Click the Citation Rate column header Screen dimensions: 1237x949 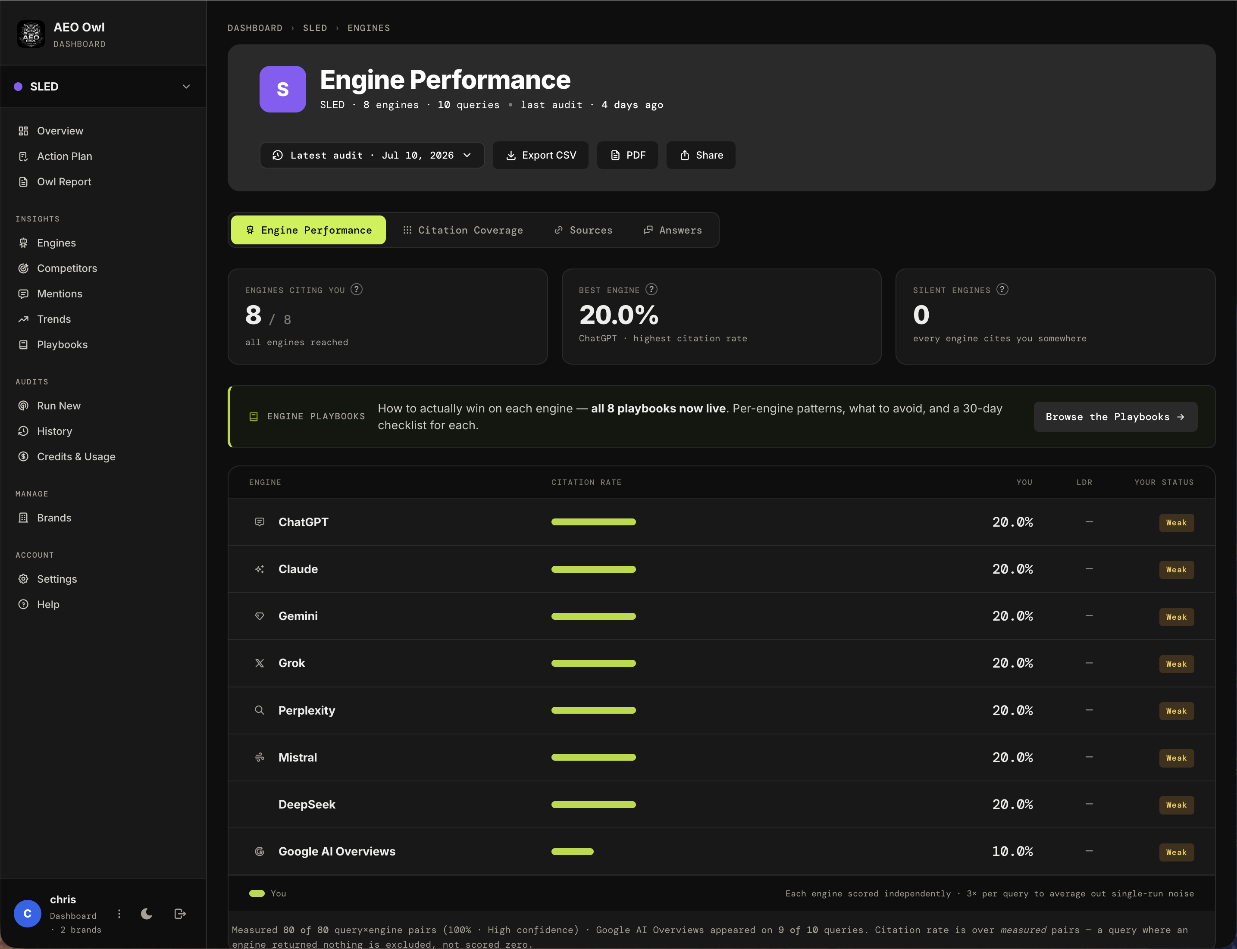pos(586,482)
